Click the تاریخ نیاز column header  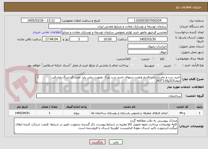pos(22,107)
